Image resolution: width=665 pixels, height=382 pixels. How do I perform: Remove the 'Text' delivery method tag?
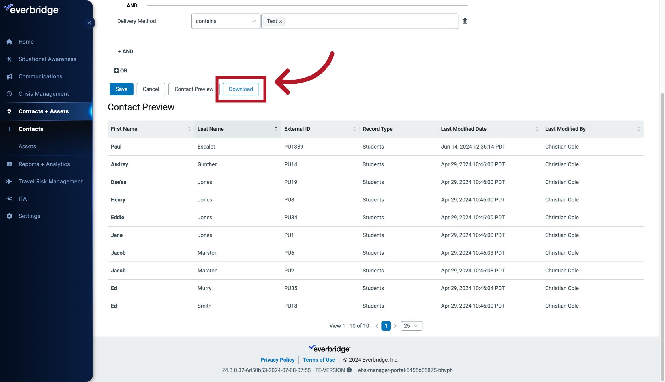click(x=280, y=21)
